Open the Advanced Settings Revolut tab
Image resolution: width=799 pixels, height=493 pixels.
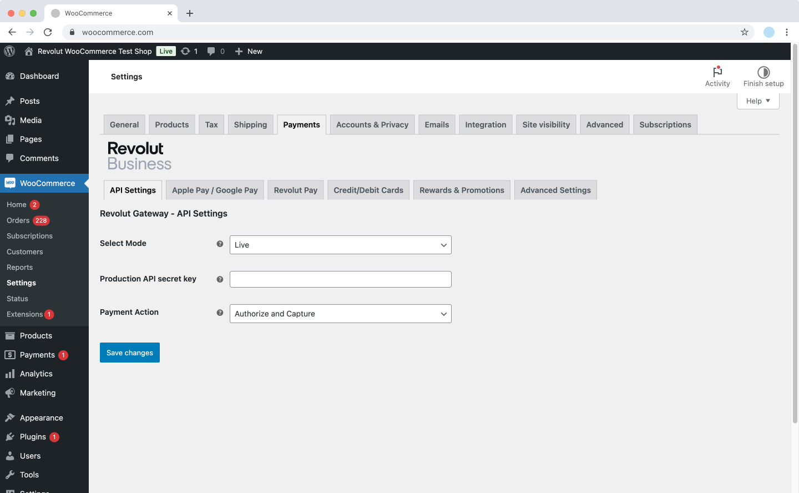click(x=555, y=190)
